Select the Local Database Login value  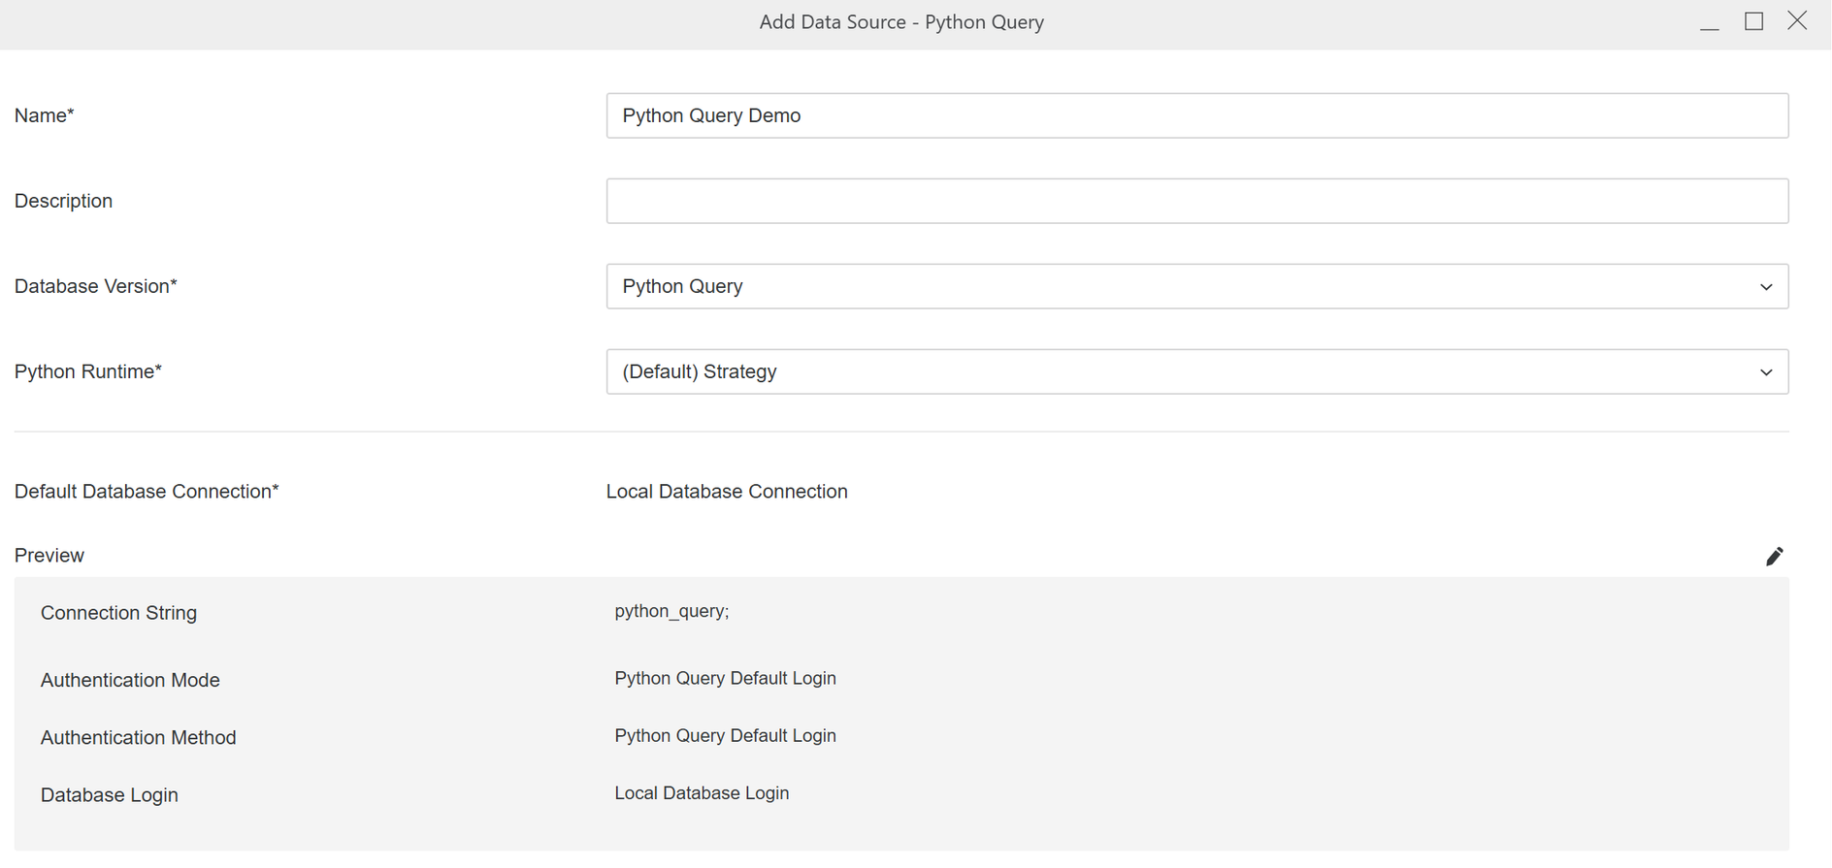(702, 793)
